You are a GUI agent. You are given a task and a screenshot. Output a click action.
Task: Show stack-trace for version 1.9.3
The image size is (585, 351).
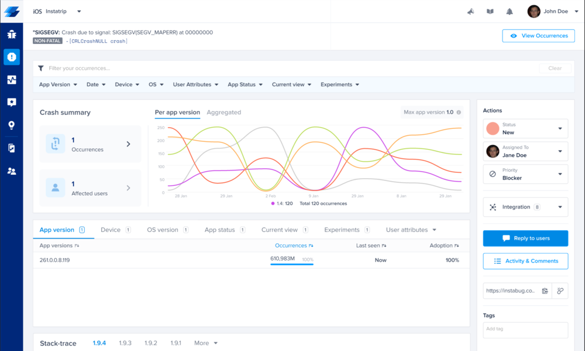tap(125, 343)
